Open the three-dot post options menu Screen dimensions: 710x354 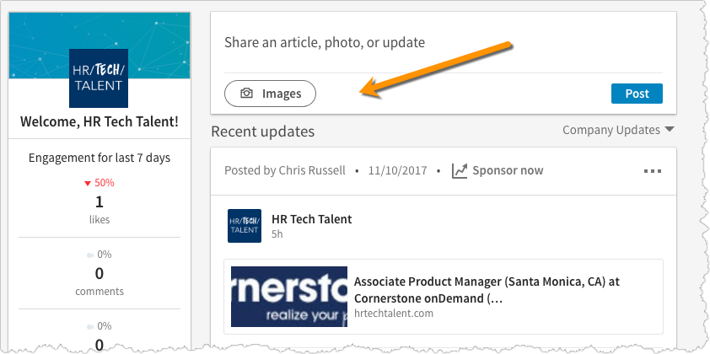click(653, 171)
